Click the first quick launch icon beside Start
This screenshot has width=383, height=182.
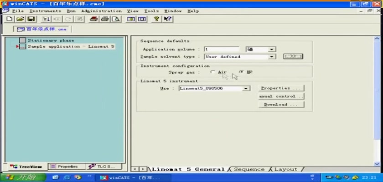pos(56,177)
